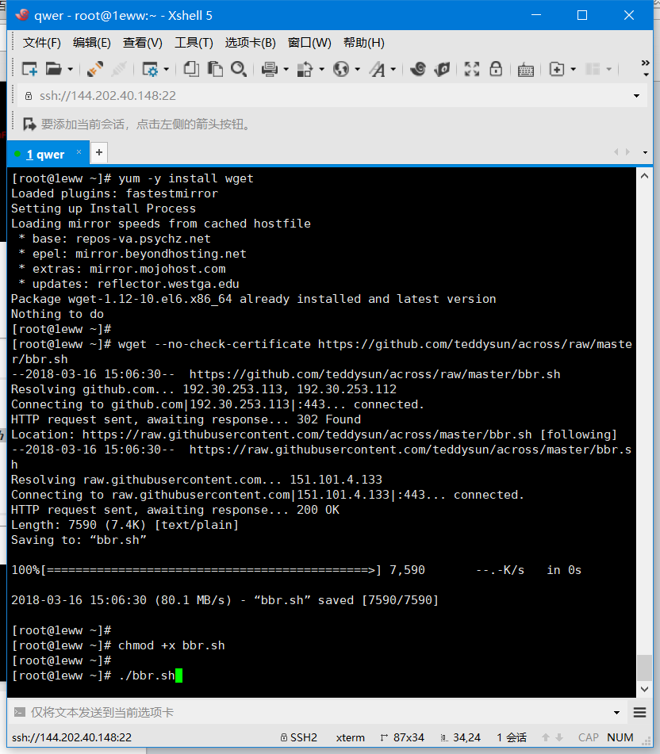Open the 帮助(H) menu
This screenshot has height=754, width=660.
[363, 43]
